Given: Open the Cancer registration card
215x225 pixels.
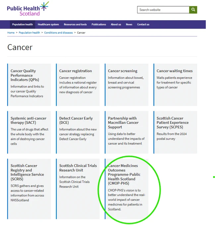Looking at the screenshot, I should point(78,85).
